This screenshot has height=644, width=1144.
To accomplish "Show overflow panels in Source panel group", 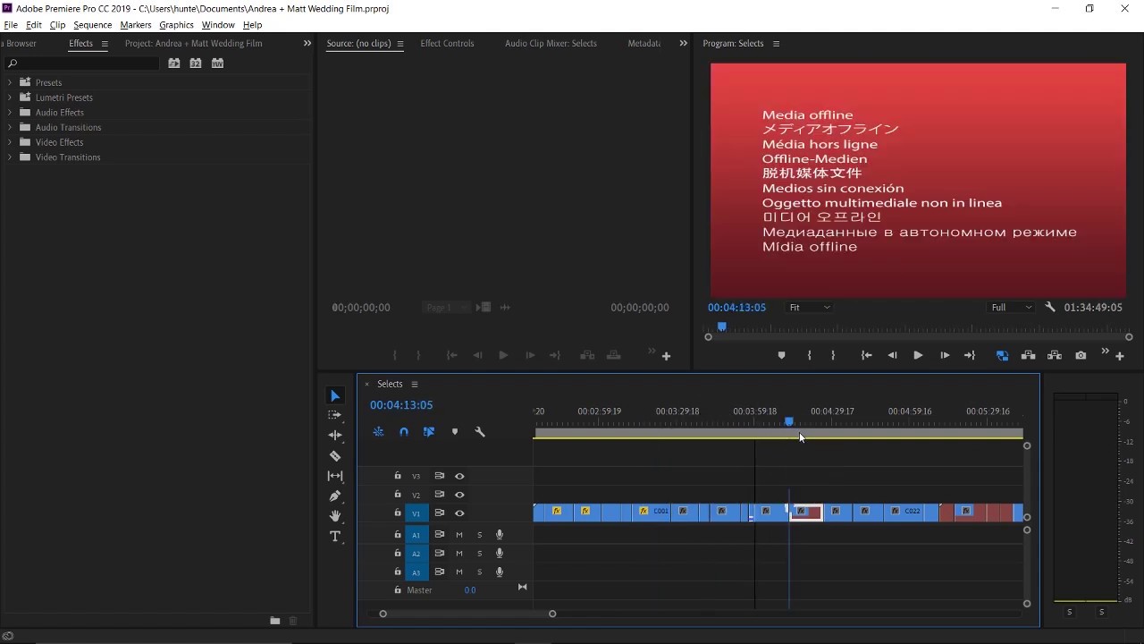I will tap(684, 43).
